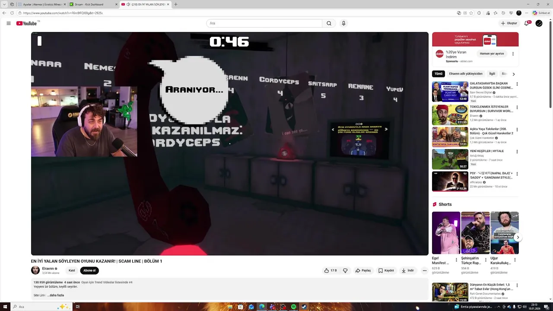Switch to Stream - Kick Dashboard tab
This screenshot has height=311, width=553.
[x=93, y=4]
